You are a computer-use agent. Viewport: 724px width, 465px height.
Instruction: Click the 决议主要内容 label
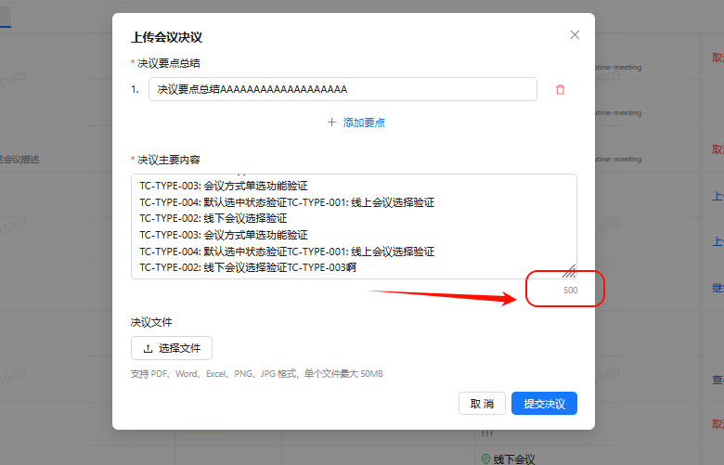click(x=169, y=160)
